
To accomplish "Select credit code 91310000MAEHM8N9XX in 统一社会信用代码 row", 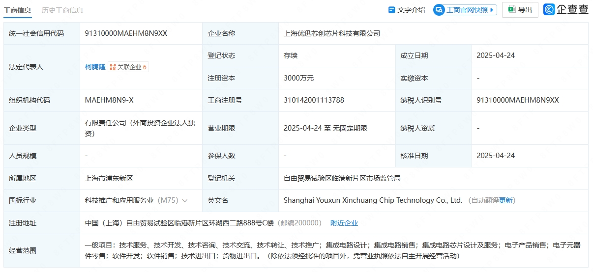I will 126,33.
